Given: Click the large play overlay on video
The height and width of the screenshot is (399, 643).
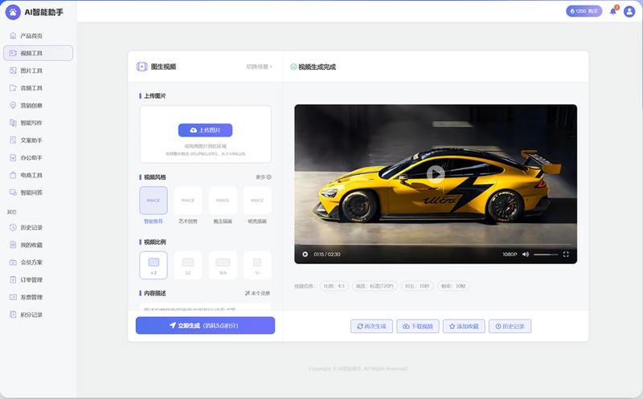Looking at the screenshot, I should point(436,174).
